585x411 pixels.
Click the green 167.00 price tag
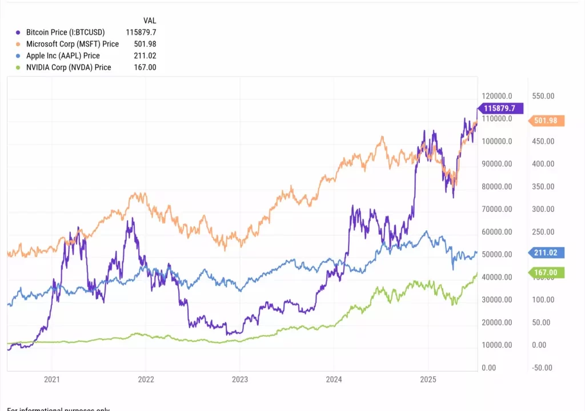(546, 273)
